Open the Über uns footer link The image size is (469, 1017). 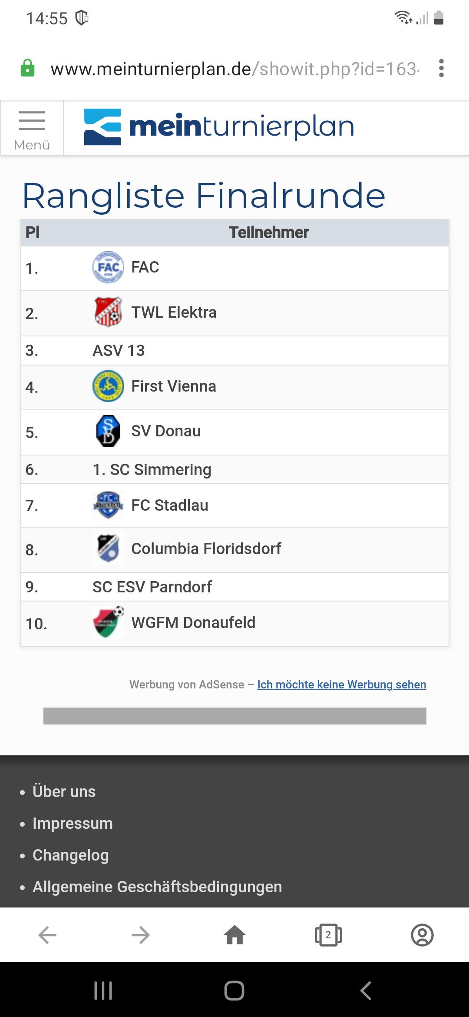point(64,791)
